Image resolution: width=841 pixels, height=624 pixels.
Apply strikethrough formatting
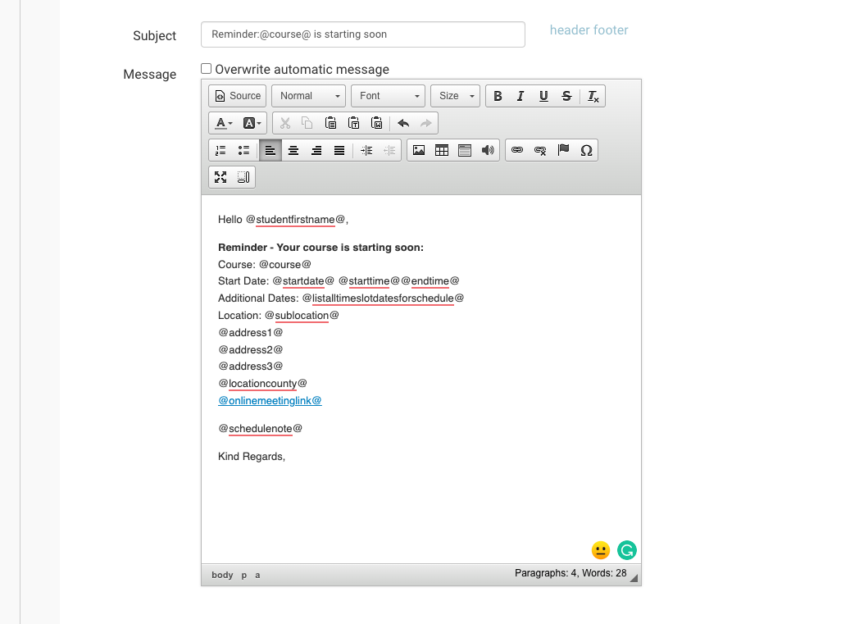pos(566,96)
